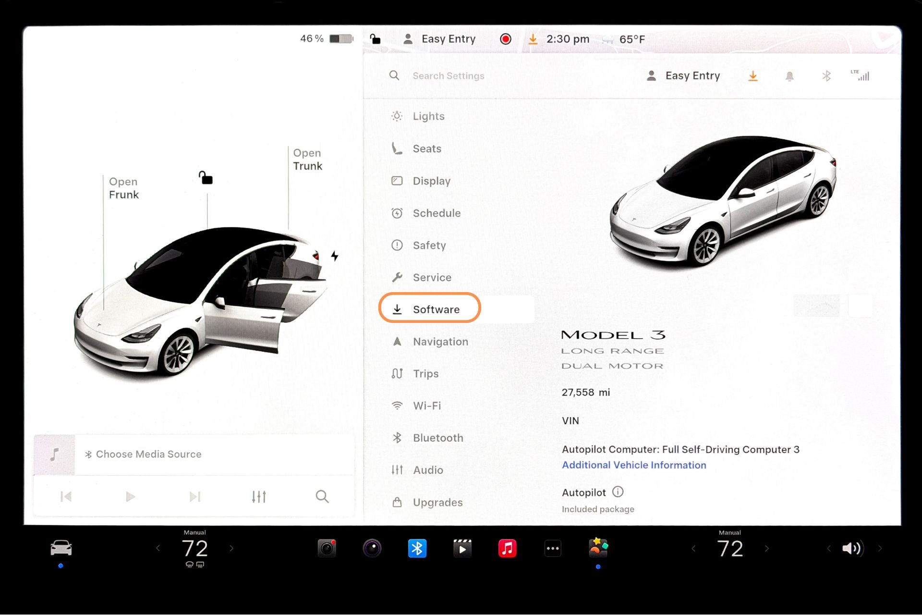Viewport: 922px width, 615px height.
Task: Open the Wi-Fi settings section
Action: [427, 406]
